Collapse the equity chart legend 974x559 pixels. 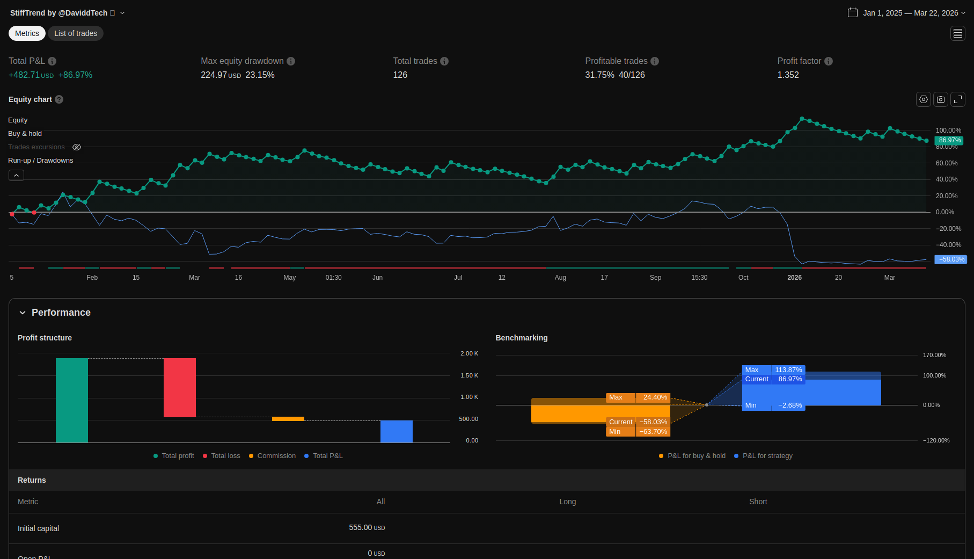point(16,176)
